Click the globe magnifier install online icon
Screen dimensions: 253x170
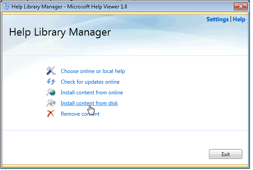(51, 93)
